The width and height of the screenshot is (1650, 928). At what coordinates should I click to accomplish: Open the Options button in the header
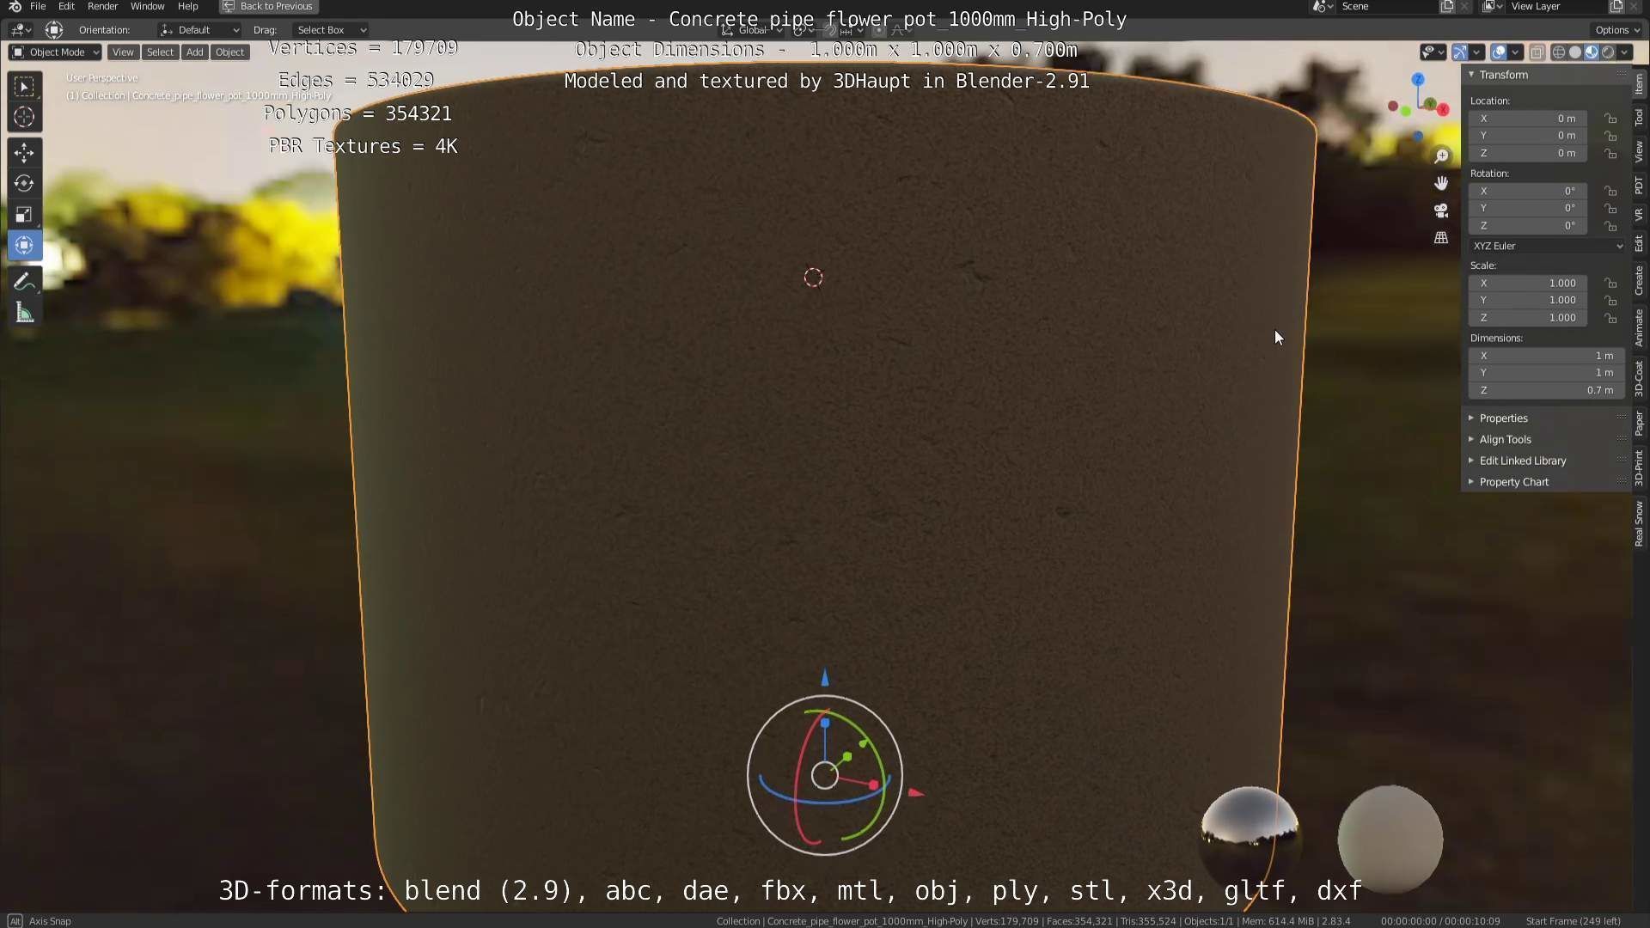tap(1616, 29)
